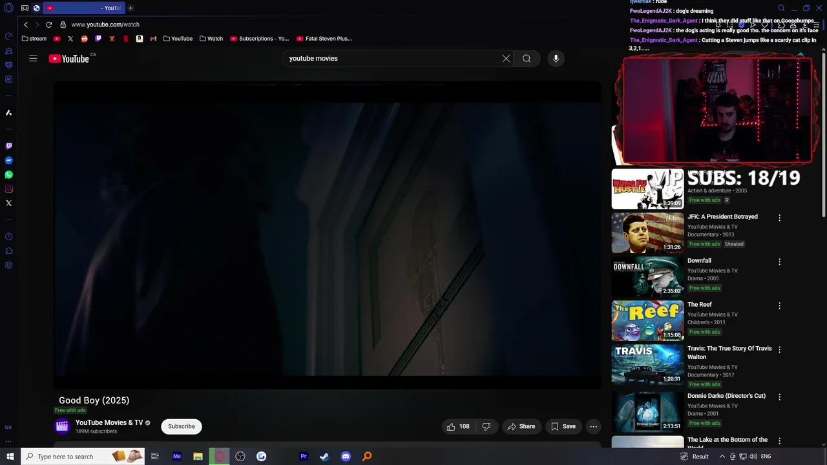
Task: Open the Twitch bookmark in bookmarks bar
Action: 98,39
